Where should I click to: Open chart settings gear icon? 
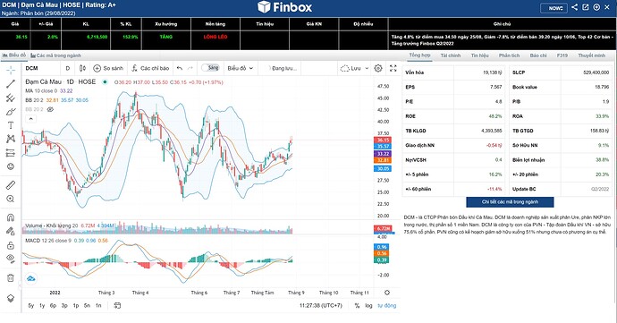click(x=378, y=68)
